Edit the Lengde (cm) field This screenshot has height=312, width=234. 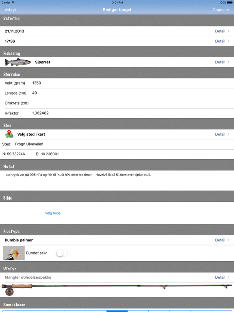point(117,93)
